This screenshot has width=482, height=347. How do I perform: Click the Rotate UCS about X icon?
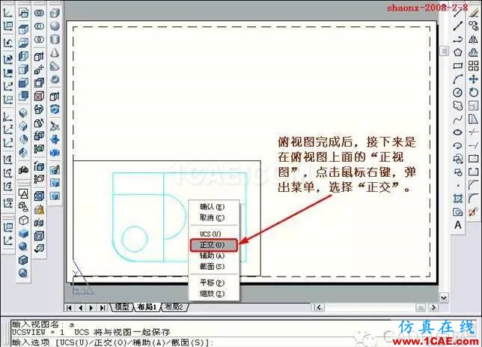tap(7, 160)
